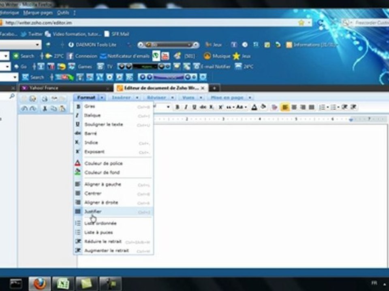
Task: Open the font name dropdown arrow
Action: click(x=169, y=107)
